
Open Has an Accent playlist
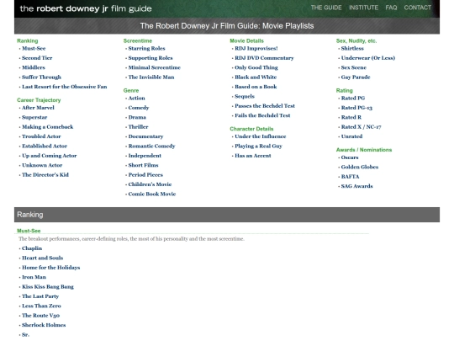point(253,156)
